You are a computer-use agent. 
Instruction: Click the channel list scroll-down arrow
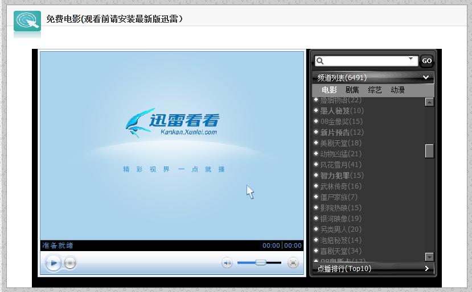pos(429,257)
